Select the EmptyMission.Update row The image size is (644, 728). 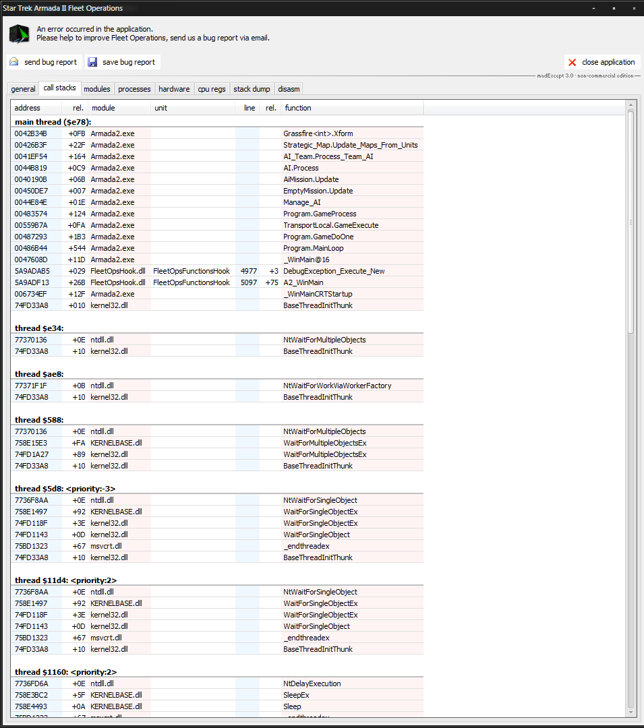pos(217,191)
